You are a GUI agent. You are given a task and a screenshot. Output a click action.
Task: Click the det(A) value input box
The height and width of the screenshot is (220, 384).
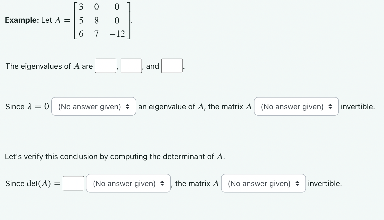(x=73, y=183)
